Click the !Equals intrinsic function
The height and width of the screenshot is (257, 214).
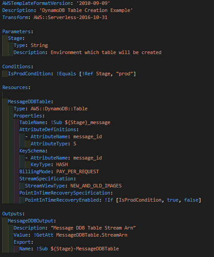coord(66,74)
